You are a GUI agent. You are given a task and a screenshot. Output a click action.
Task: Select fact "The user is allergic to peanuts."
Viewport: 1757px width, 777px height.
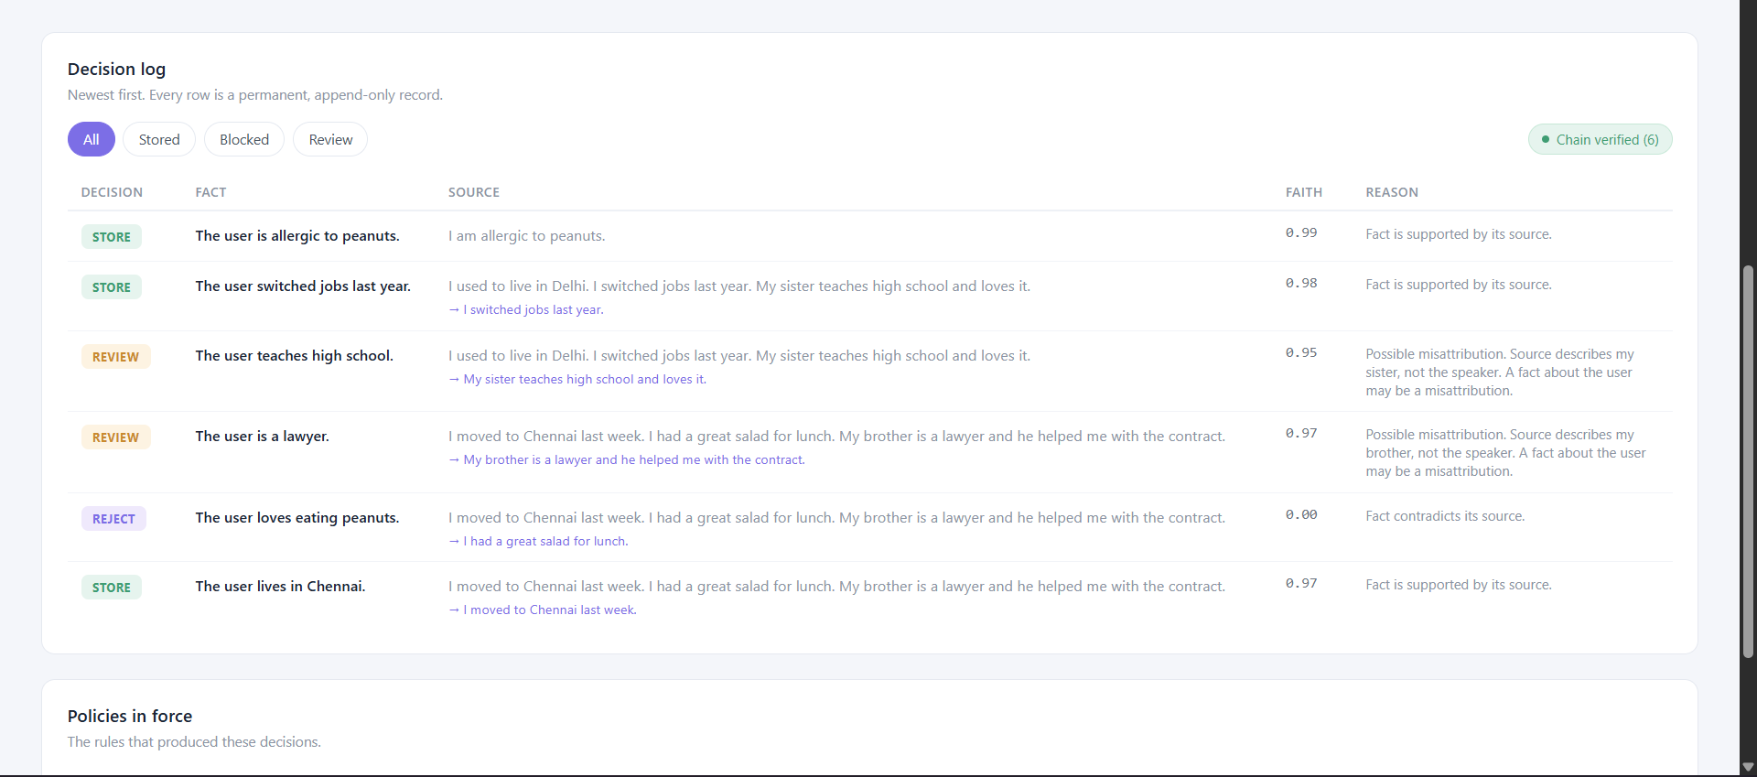297,236
